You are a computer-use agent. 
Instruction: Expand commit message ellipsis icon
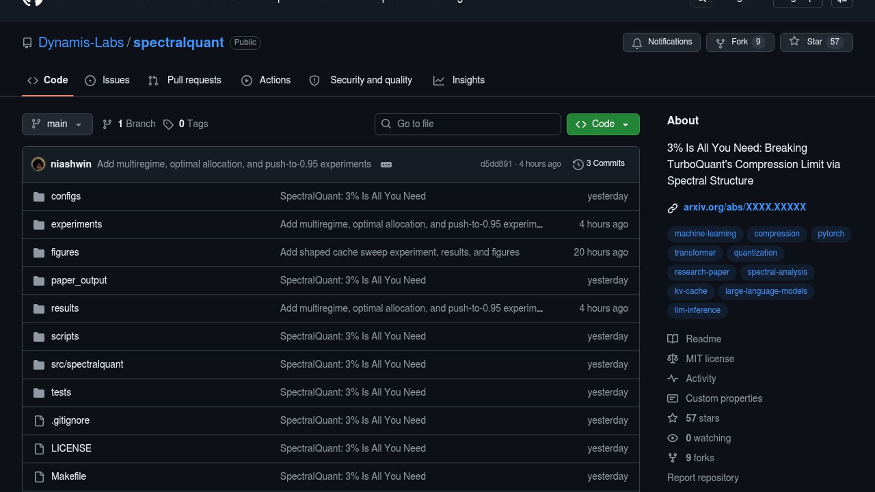[x=386, y=164]
